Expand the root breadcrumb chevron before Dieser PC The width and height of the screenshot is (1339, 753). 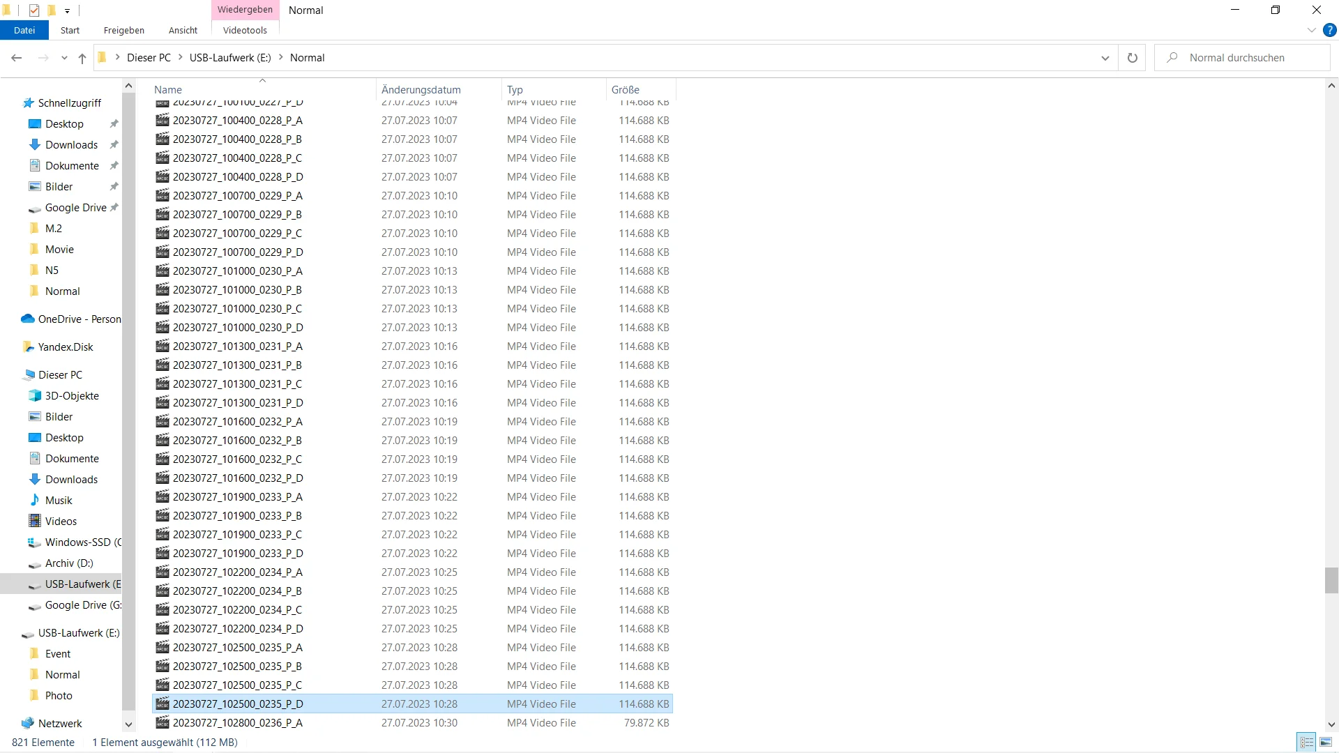[117, 57]
